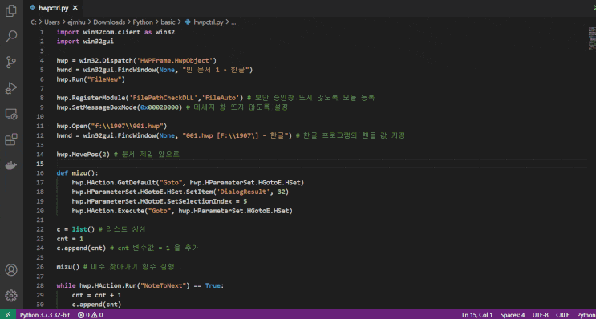Close the hwpctrl.py tab
Screen dimensions: 596x319
click(75, 7)
